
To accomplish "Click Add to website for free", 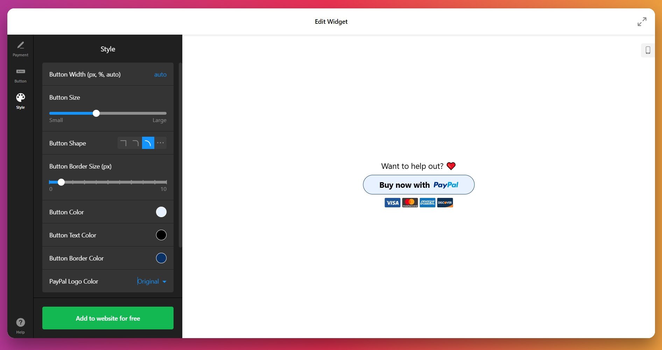I will click(x=107, y=318).
